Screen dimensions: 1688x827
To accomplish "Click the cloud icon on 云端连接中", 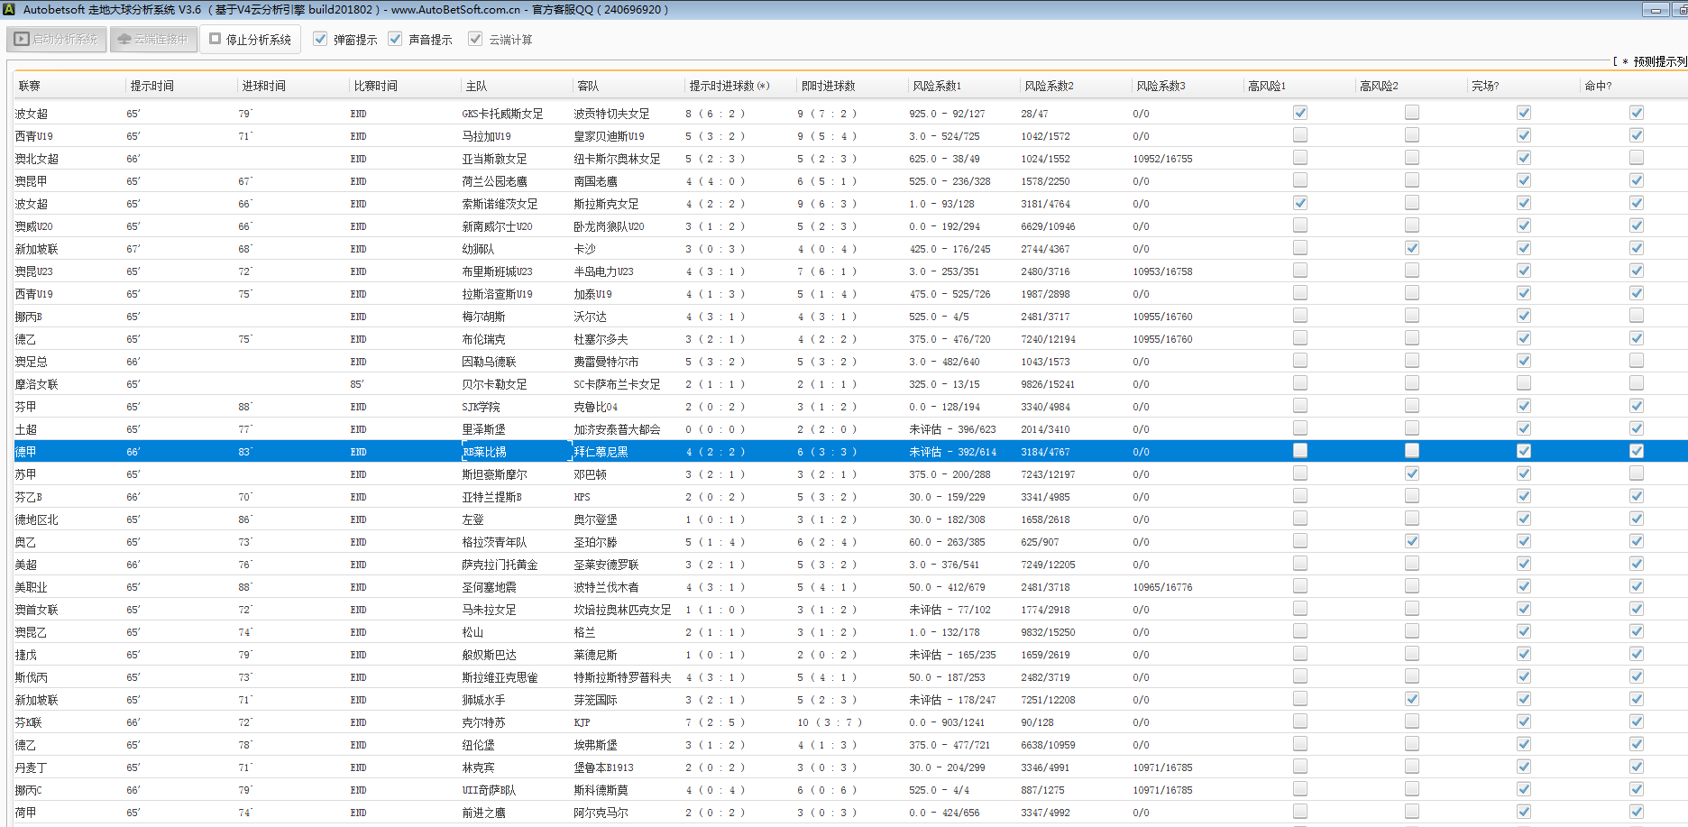I will point(124,40).
